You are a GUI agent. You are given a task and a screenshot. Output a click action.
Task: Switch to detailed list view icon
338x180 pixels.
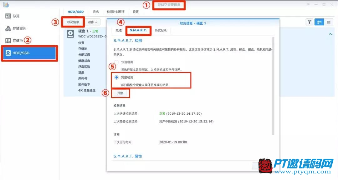click(x=319, y=22)
